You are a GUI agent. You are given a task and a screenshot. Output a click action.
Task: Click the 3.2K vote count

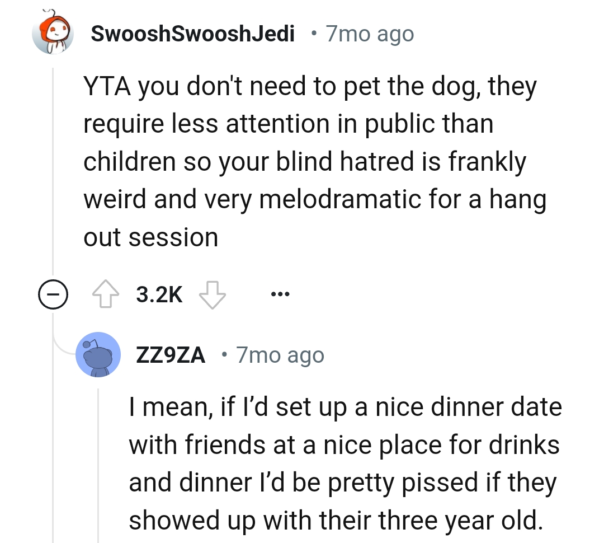(159, 294)
